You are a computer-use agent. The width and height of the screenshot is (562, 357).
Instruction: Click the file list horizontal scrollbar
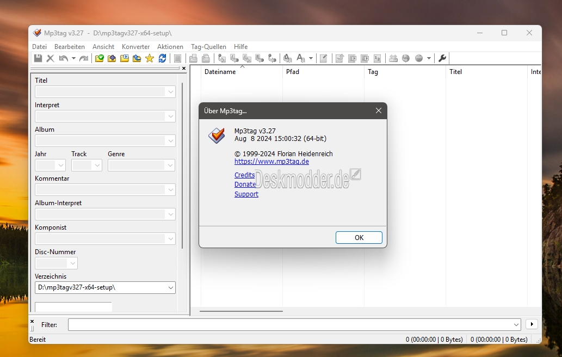[241, 311]
